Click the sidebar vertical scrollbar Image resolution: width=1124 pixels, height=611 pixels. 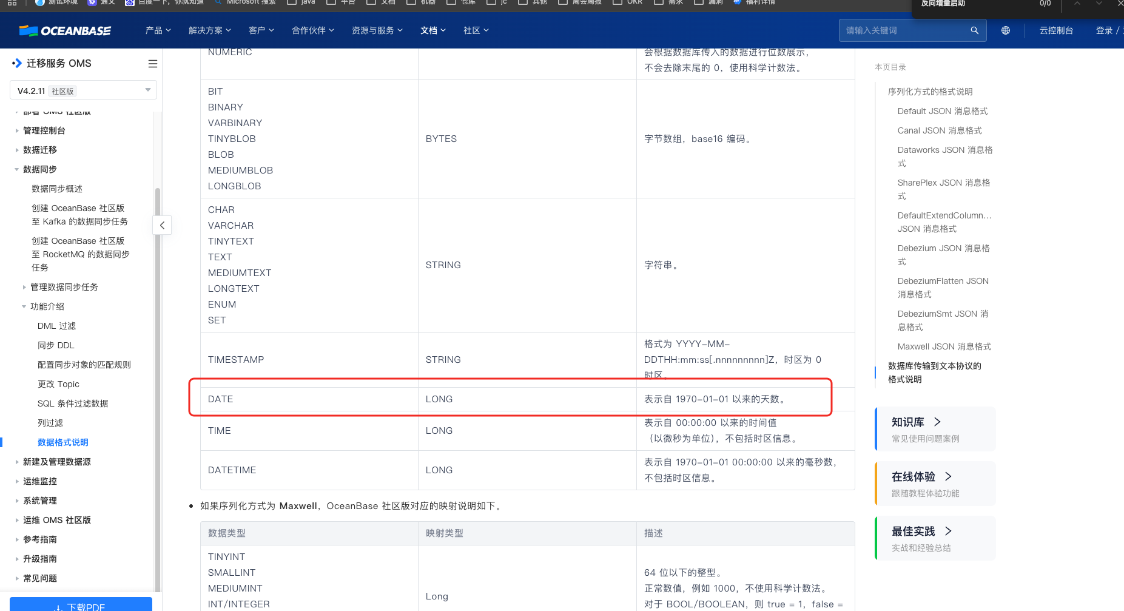(x=158, y=364)
